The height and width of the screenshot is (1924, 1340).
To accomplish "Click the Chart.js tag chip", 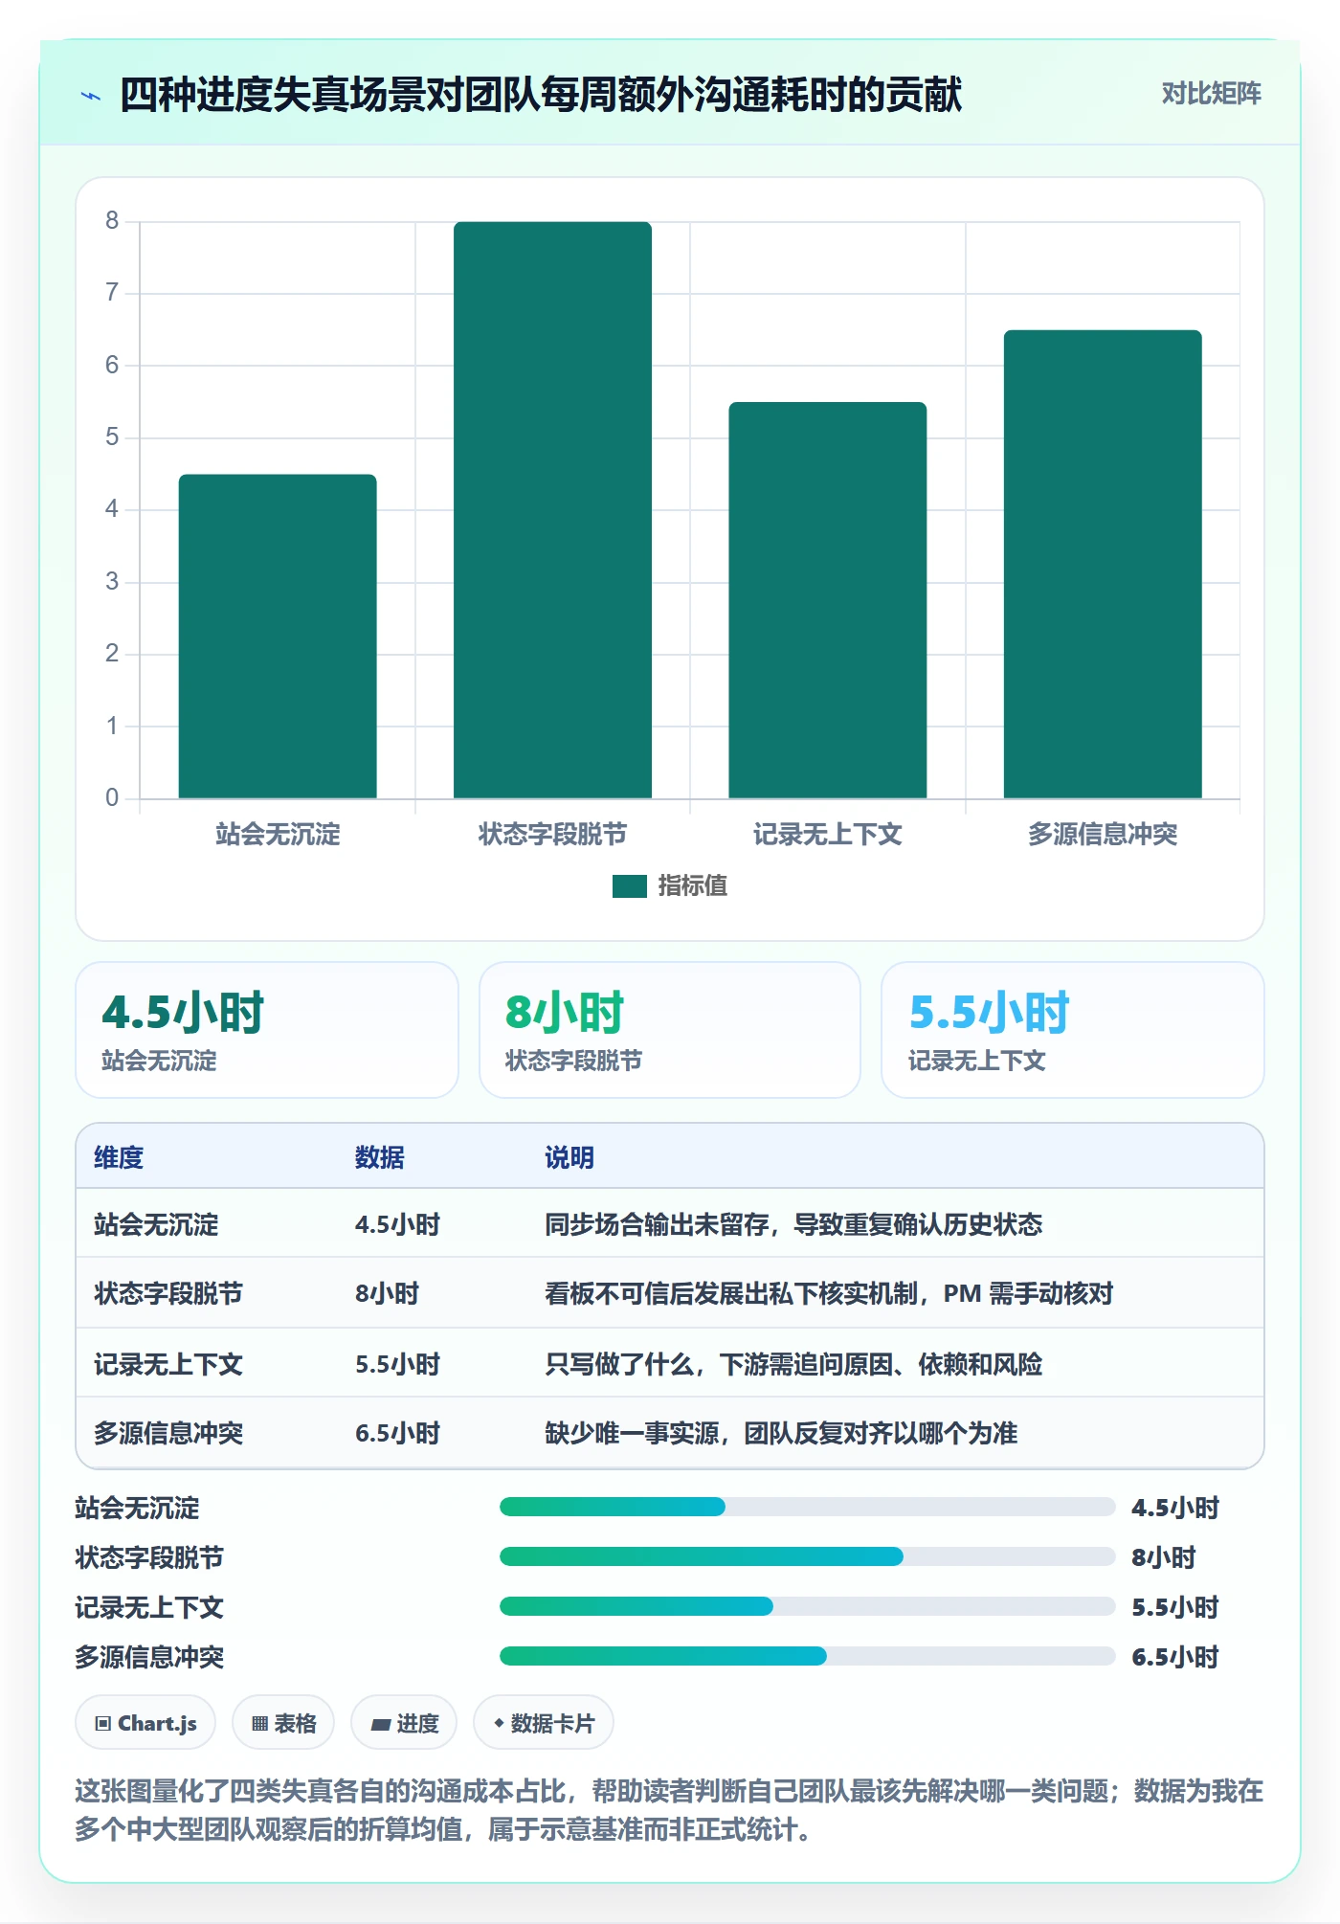I will pos(145,1723).
